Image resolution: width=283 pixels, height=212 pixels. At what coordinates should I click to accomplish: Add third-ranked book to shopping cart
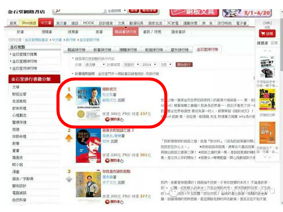114,202
